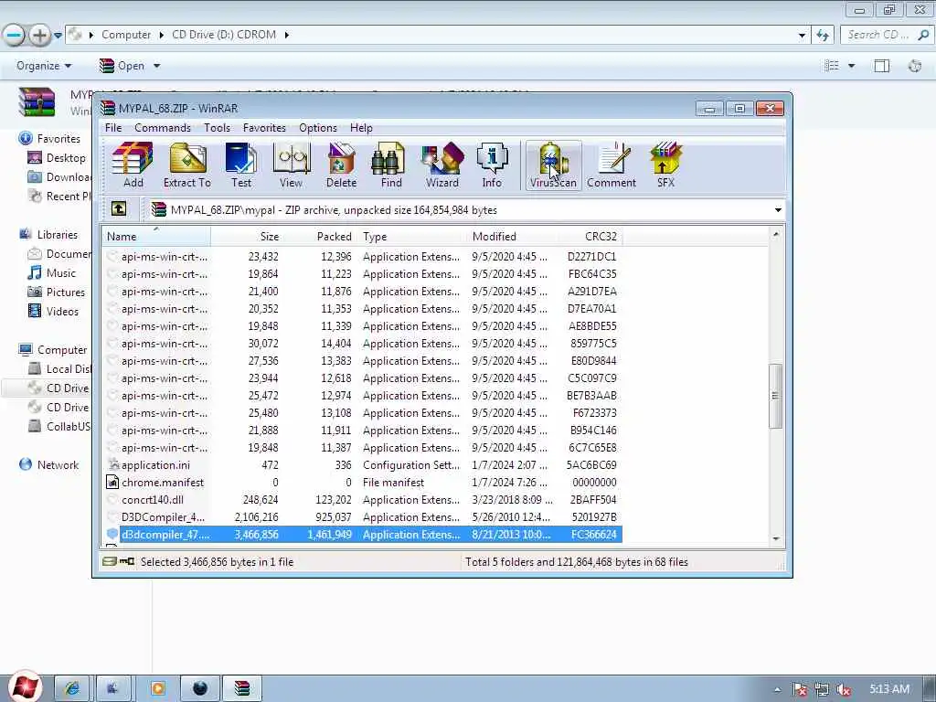The image size is (936, 702).
Task: Click the disk icon in WinRAR status bar
Action: click(x=109, y=562)
